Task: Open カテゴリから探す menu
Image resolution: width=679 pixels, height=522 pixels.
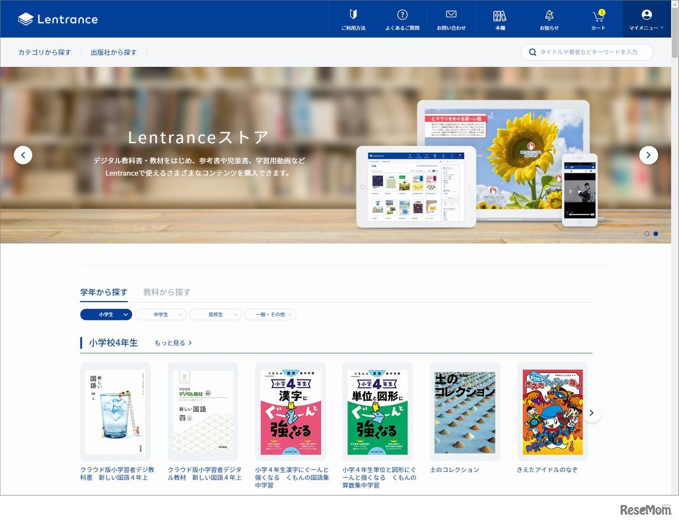Action: click(x=45, y=53)
